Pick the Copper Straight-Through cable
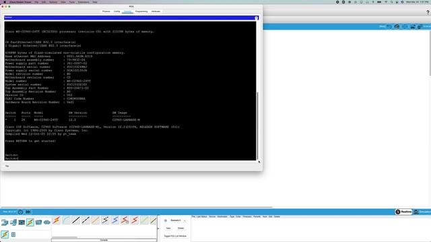The height and width of the screenshot is (242, 431). pyautogui.click(x=76, y=220)
